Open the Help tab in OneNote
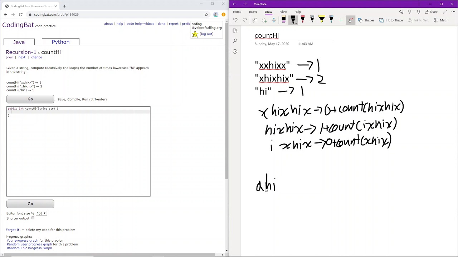 pyautogui.click(x=298, y=12)
